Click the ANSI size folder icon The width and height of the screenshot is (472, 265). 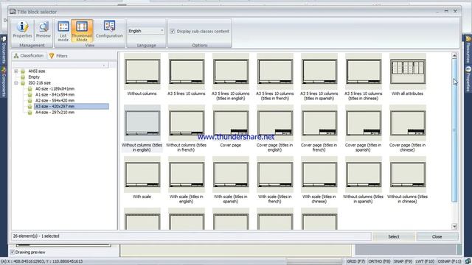click(x=23, y=71)
